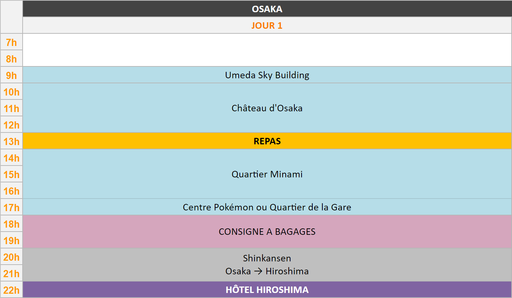Select the orange REPAS cell
The image size is (512, 298).
coord(267,141)
